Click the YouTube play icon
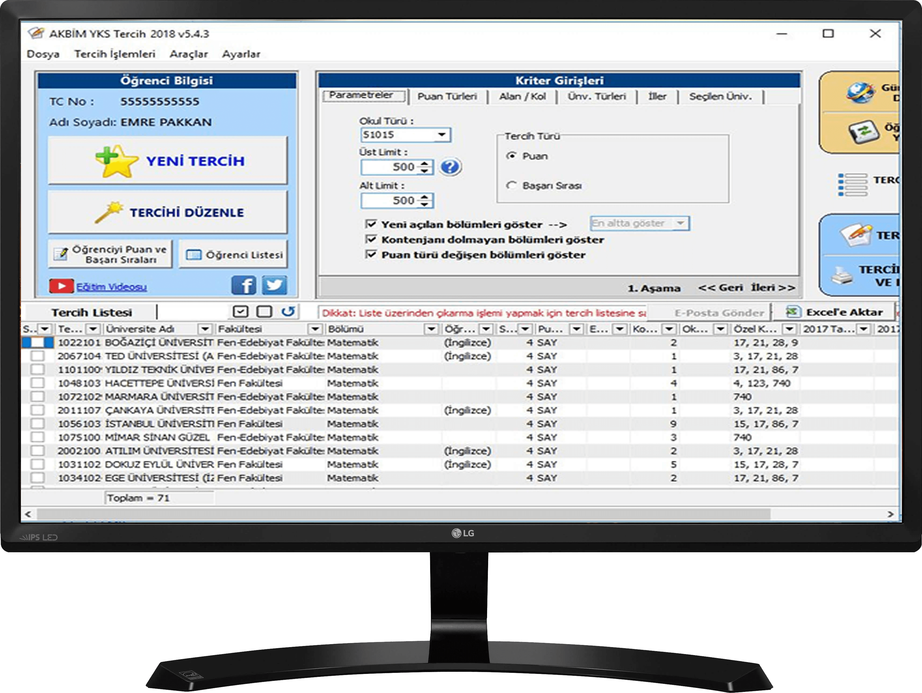922x693 pixels. [62, 286]
